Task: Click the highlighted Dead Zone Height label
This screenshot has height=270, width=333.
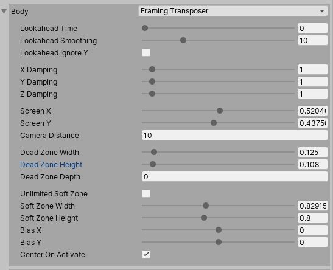Action: [51, 165]
